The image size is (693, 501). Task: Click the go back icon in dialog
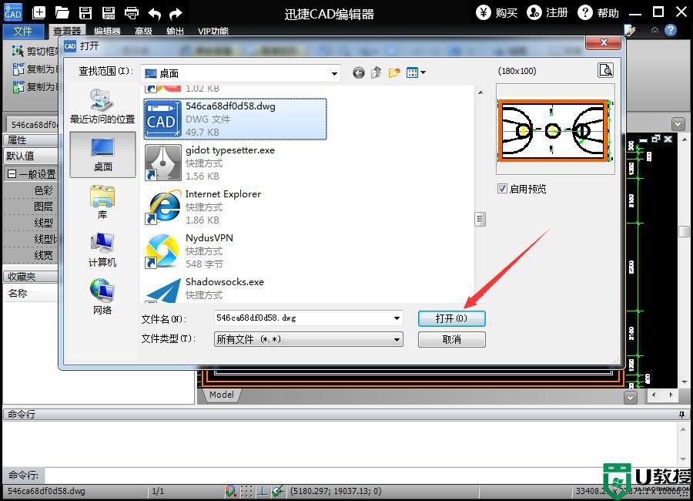[358, 72]
